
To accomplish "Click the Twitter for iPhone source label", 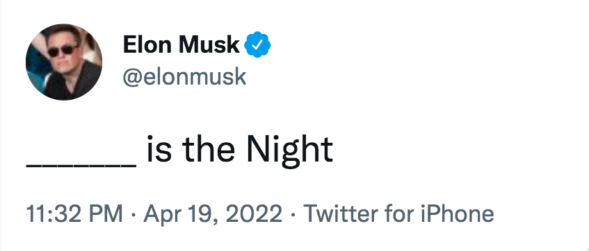I will 398,214.
